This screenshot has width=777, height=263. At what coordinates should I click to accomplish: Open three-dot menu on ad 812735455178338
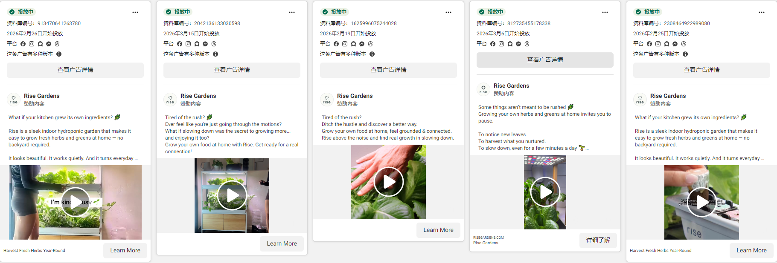pos(605,12)
